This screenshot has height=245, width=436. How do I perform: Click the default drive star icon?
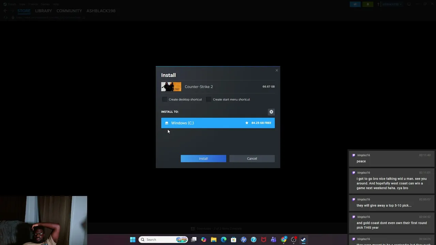(x=247, y=123)
